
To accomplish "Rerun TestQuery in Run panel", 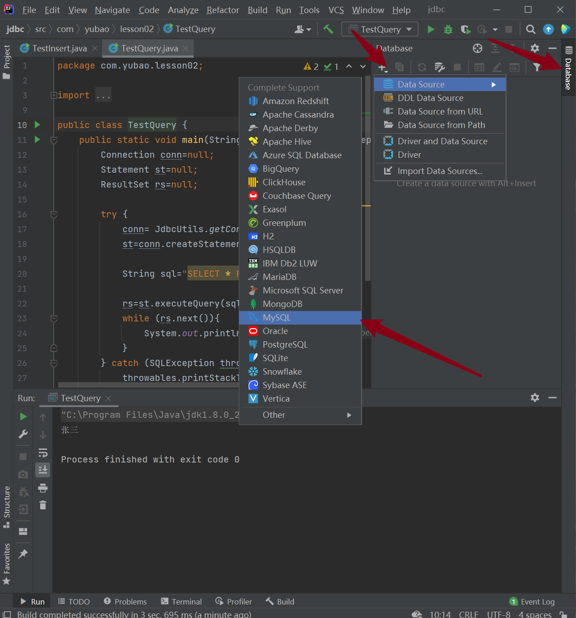I will [23, 417].
